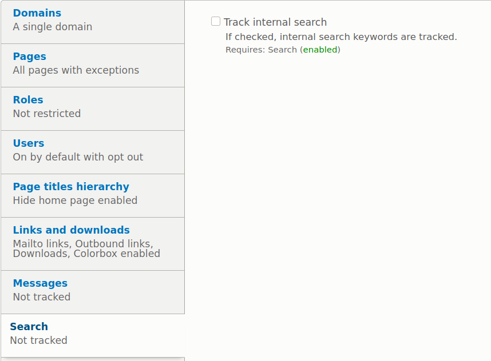The width and height of the screenshot is (491, 361).
Task: Open the Users settings tab
Action: pyautogui.click(x=29, y=143)
